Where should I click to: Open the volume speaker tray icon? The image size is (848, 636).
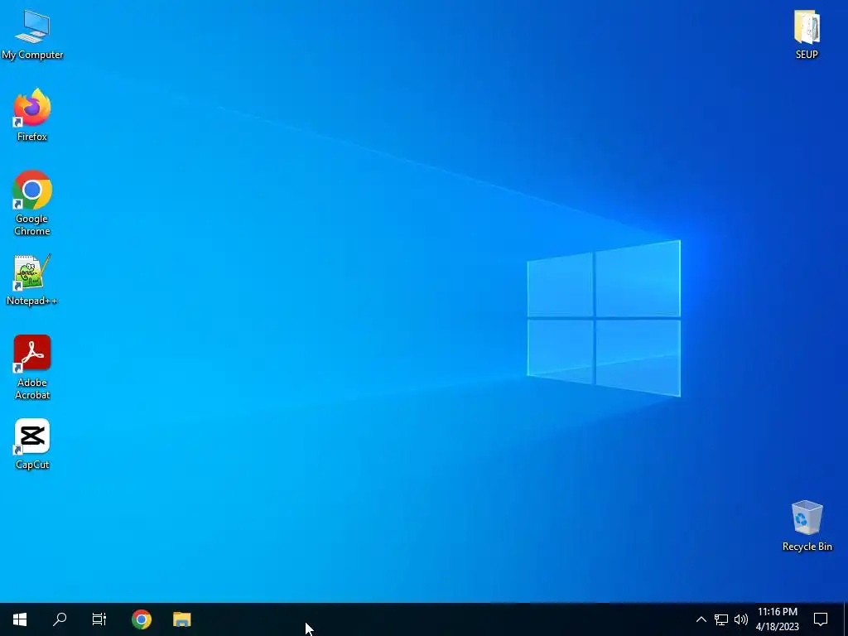click(741, 619)
